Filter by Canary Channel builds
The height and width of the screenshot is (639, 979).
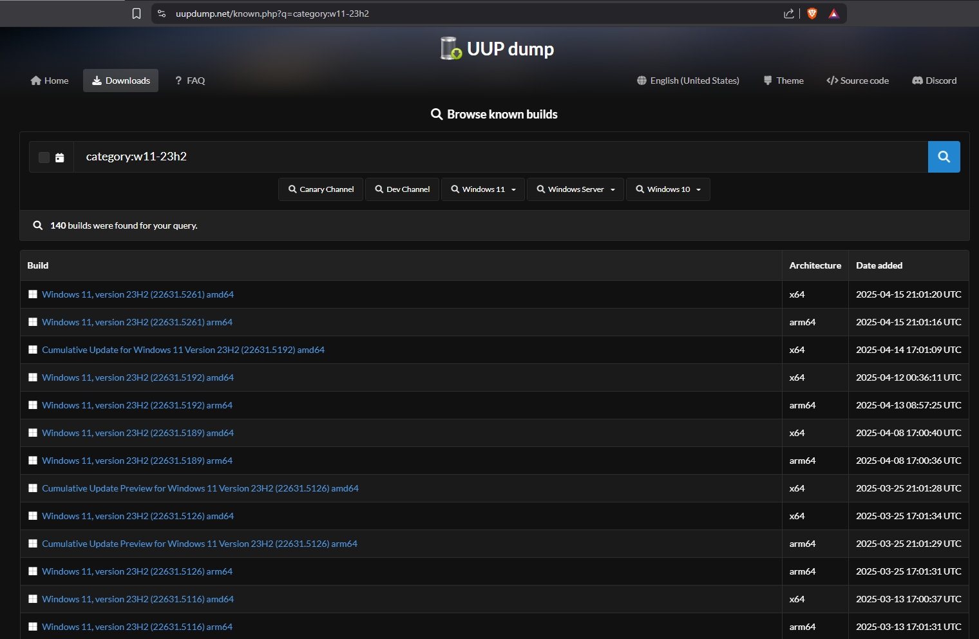(321, 189)
